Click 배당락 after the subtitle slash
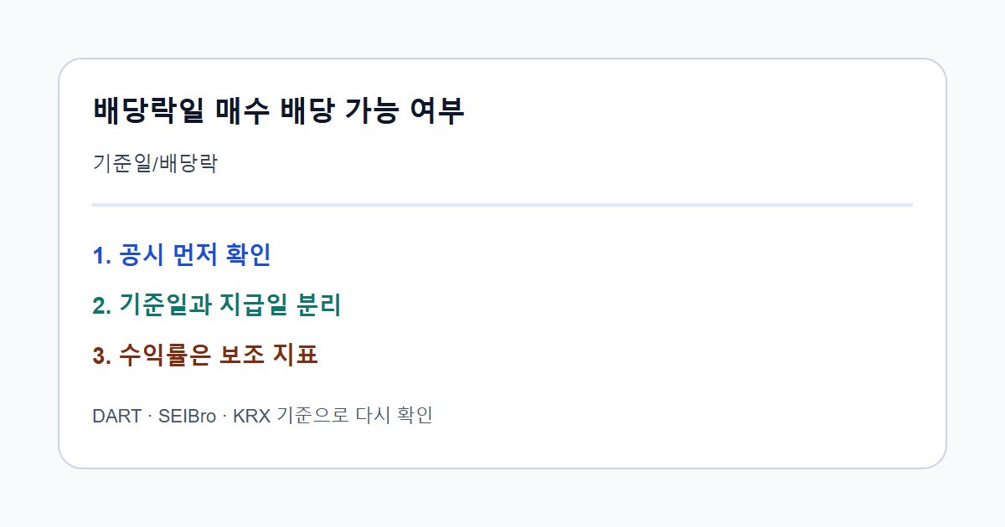 (x=188, y=163)
